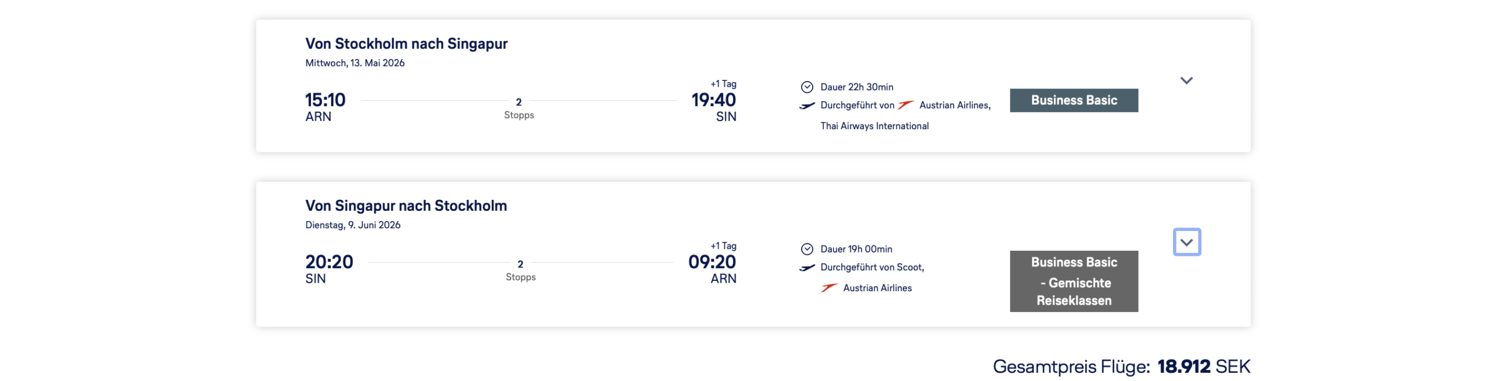1485x381 pixels.
Task: Expand the Stockholm to Singapore flight details
Action: coord(1186,80)
